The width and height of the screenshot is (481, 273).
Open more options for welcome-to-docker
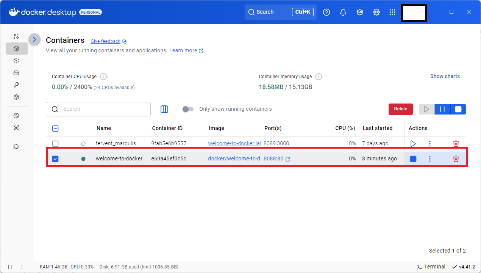click(x=430, y=158)
